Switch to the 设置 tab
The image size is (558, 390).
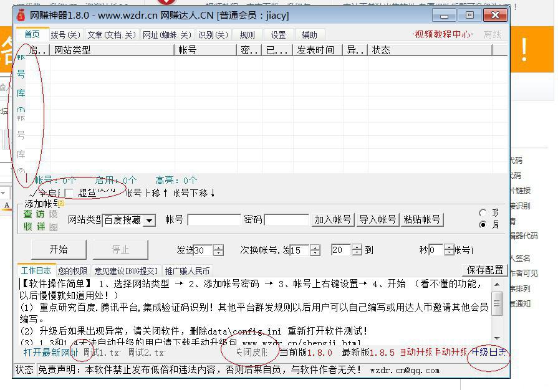click(278, 35)
